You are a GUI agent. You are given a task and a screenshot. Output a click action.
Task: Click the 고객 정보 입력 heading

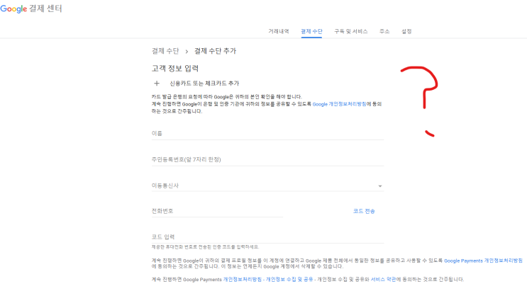pos(175,69)
